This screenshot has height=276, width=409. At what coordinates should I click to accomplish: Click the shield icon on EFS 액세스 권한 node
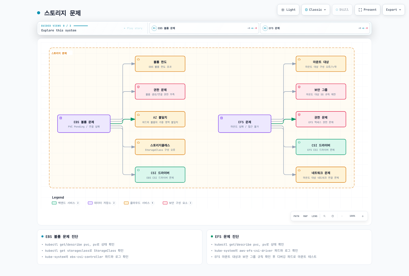pyautogui.click(x=299, y=115)
